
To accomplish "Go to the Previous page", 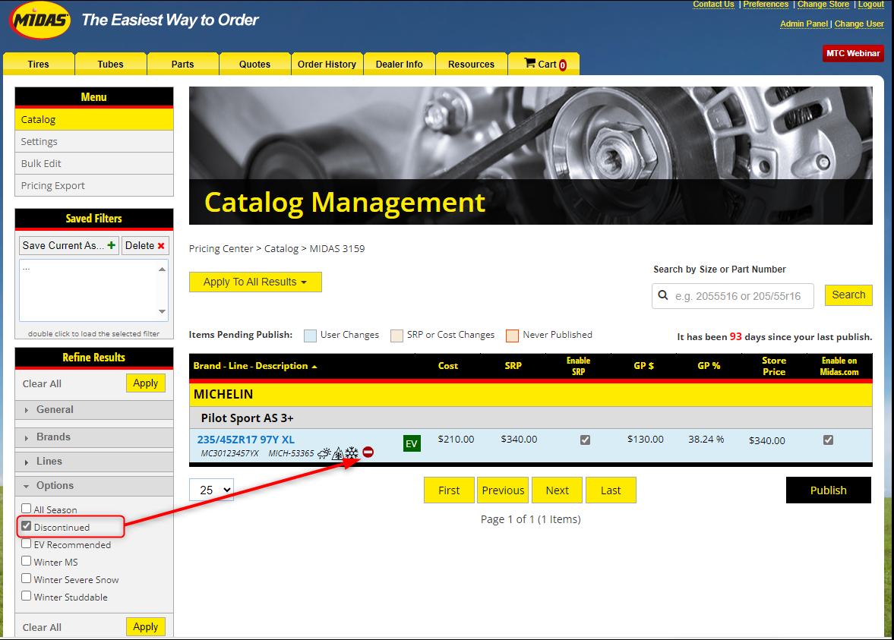I will 503,490.
